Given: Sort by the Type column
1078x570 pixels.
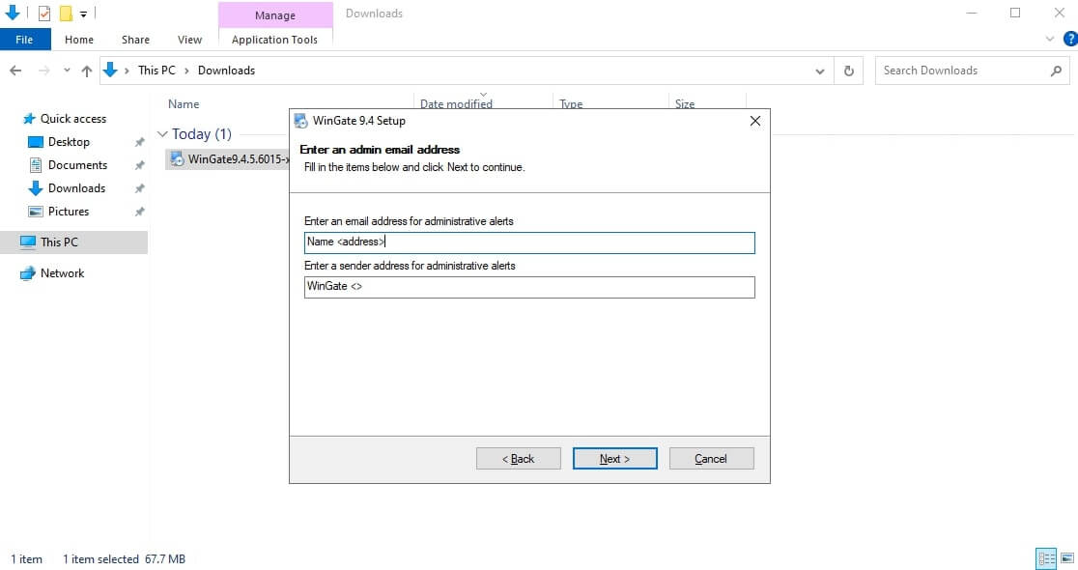Looking at the screenshot, I should (x=571, y=103).
